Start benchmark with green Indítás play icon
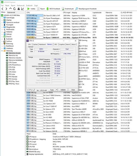Viewport: 137px width, 156px height. click(29, 9)
